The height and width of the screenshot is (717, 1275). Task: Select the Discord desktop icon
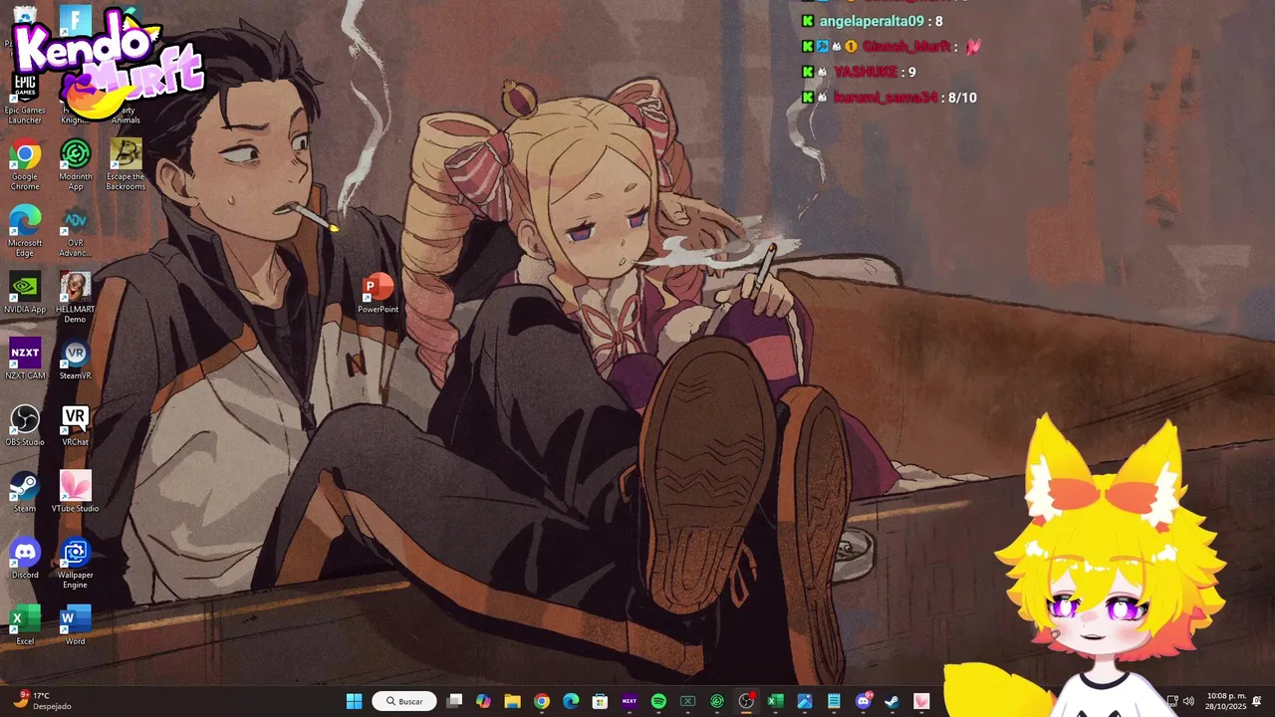click(x=25, y=559)
